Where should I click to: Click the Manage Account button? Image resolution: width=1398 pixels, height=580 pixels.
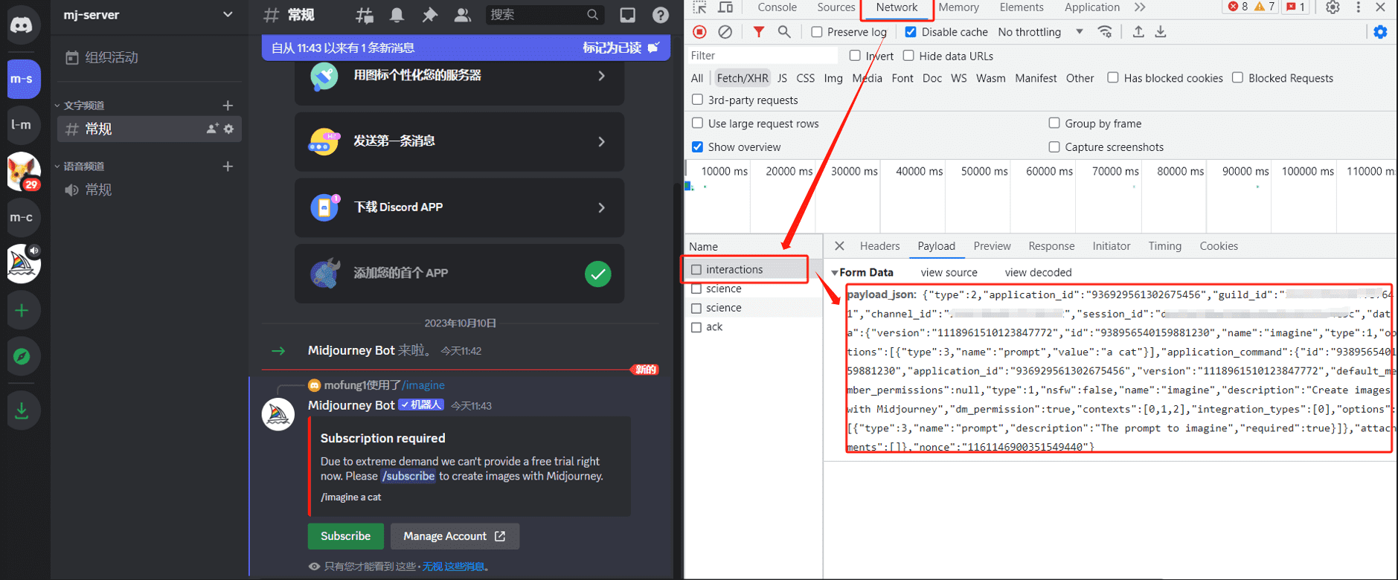454,536
